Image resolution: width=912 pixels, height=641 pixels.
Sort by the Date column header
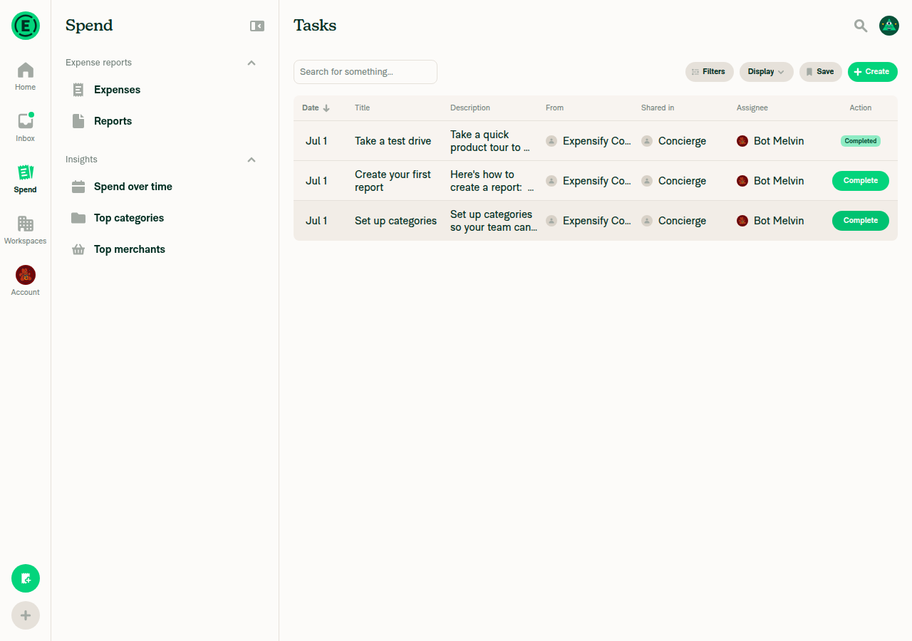(x=316, y=108)
